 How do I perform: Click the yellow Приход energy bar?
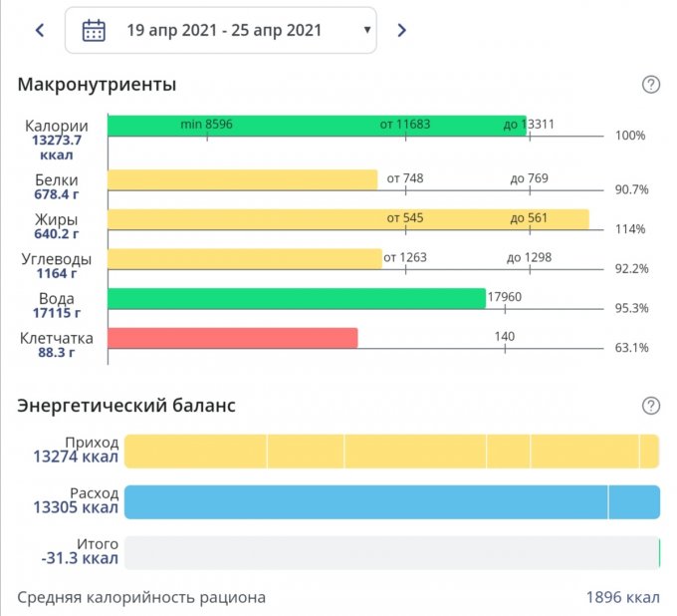(391, 451)
